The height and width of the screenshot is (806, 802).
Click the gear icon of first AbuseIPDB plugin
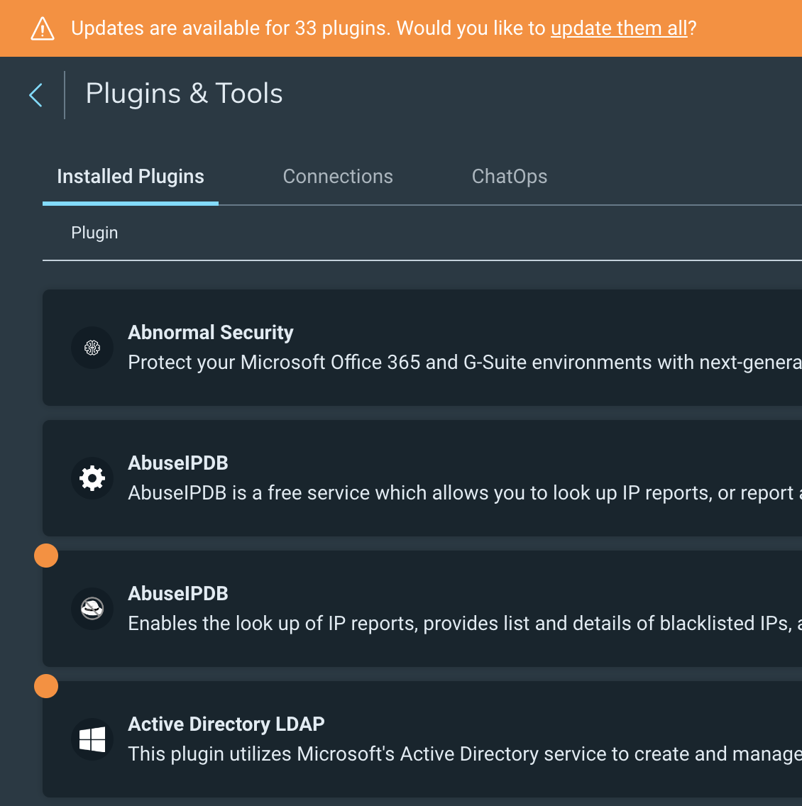[92, 478]
